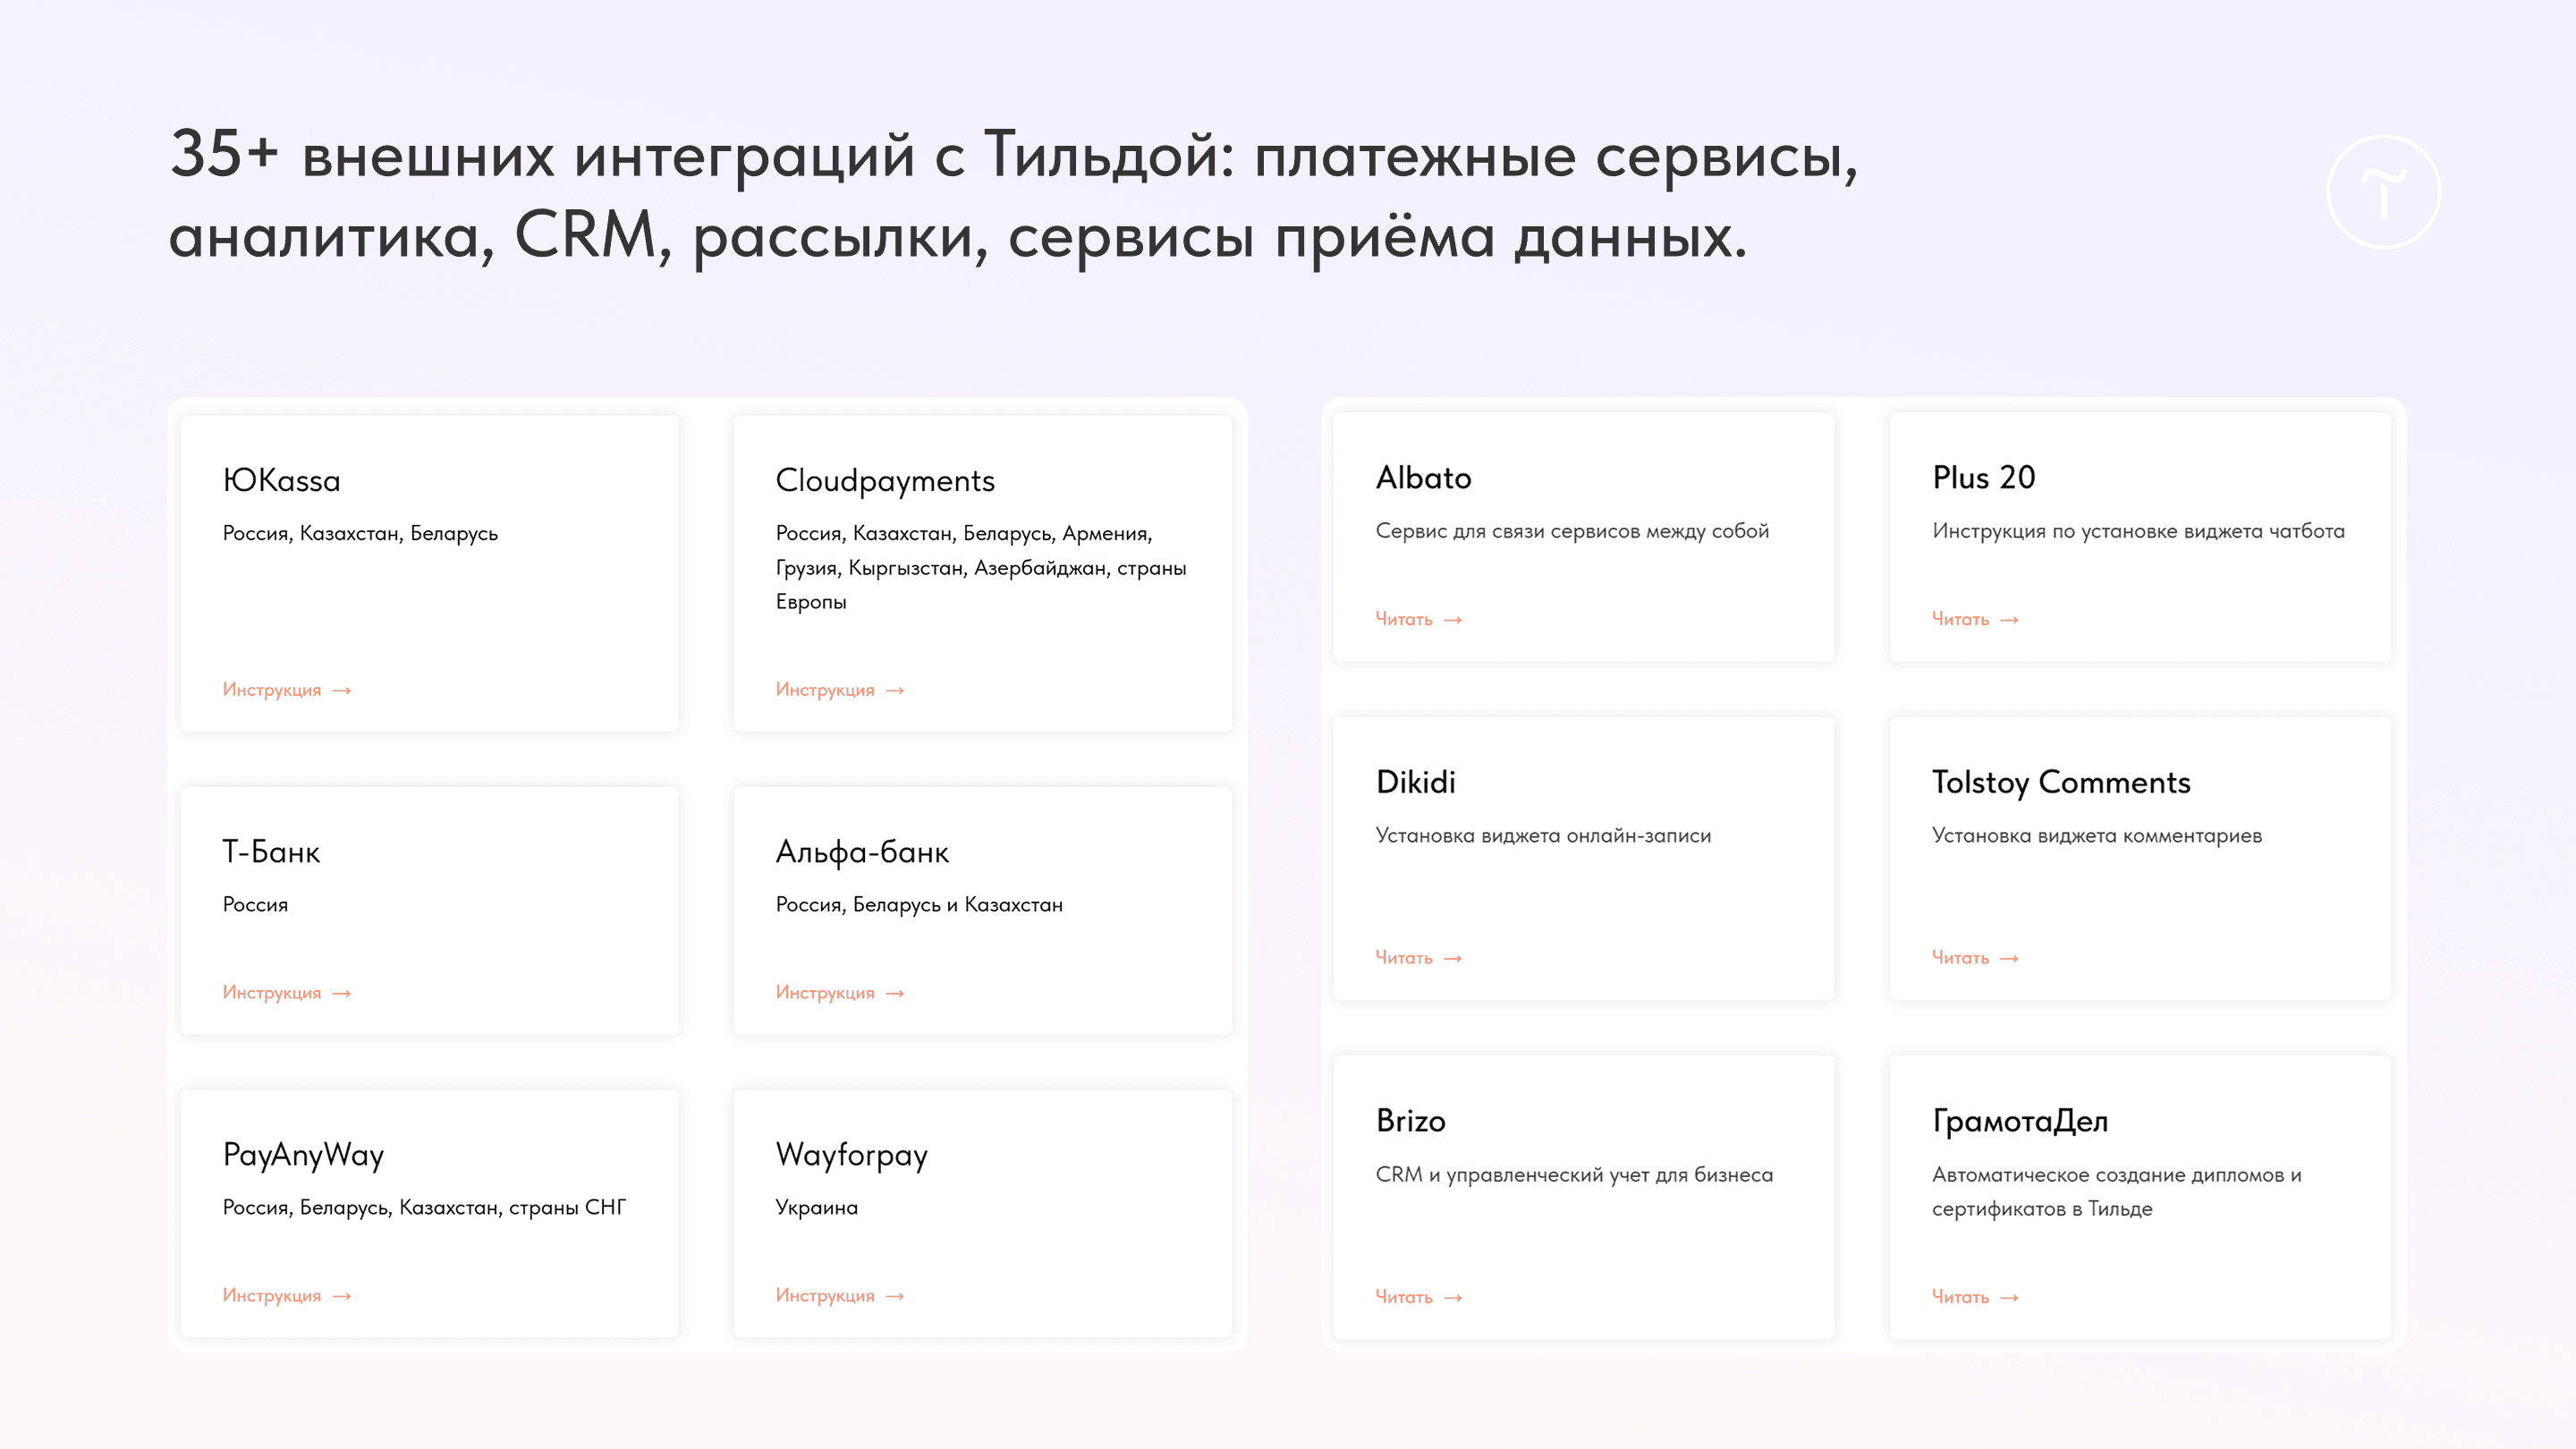Click "Россия, Беларусь и Казахстан" under Альфа-банк
Screen dimensions: 2576x1449
919,905
